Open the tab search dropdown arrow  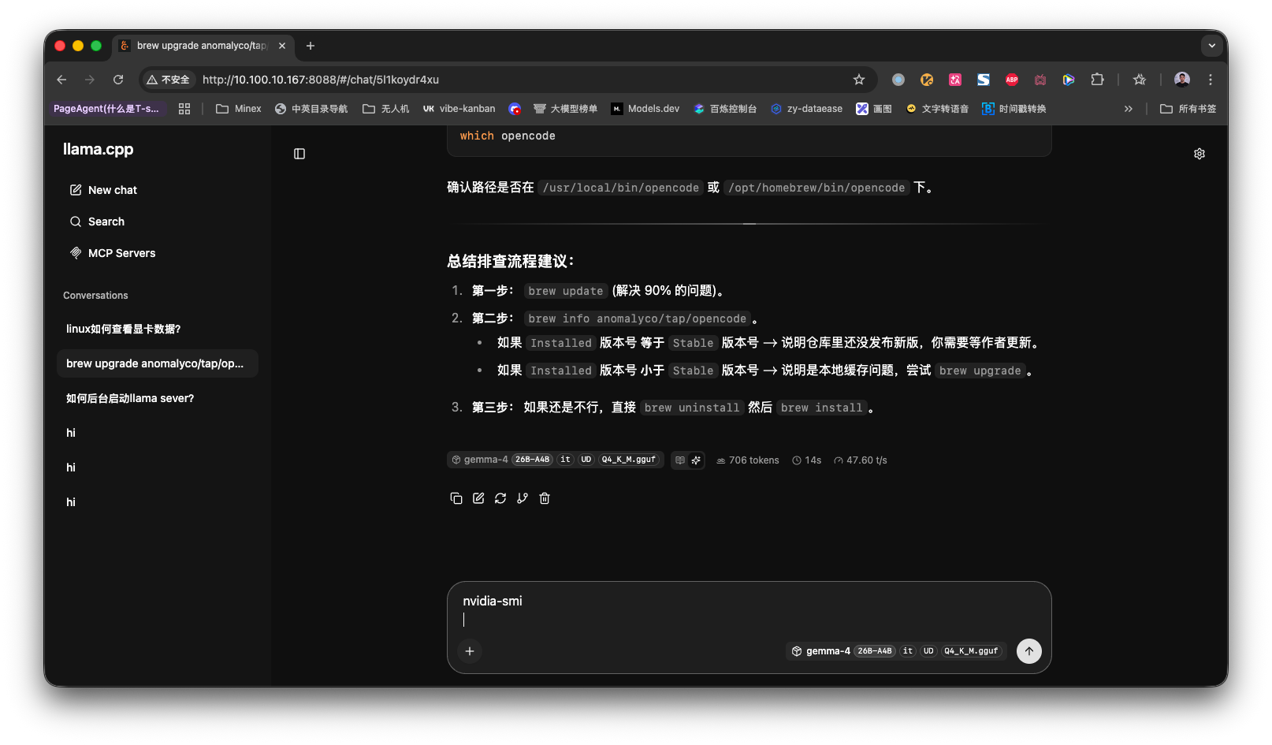click(x=1211, y=46)
